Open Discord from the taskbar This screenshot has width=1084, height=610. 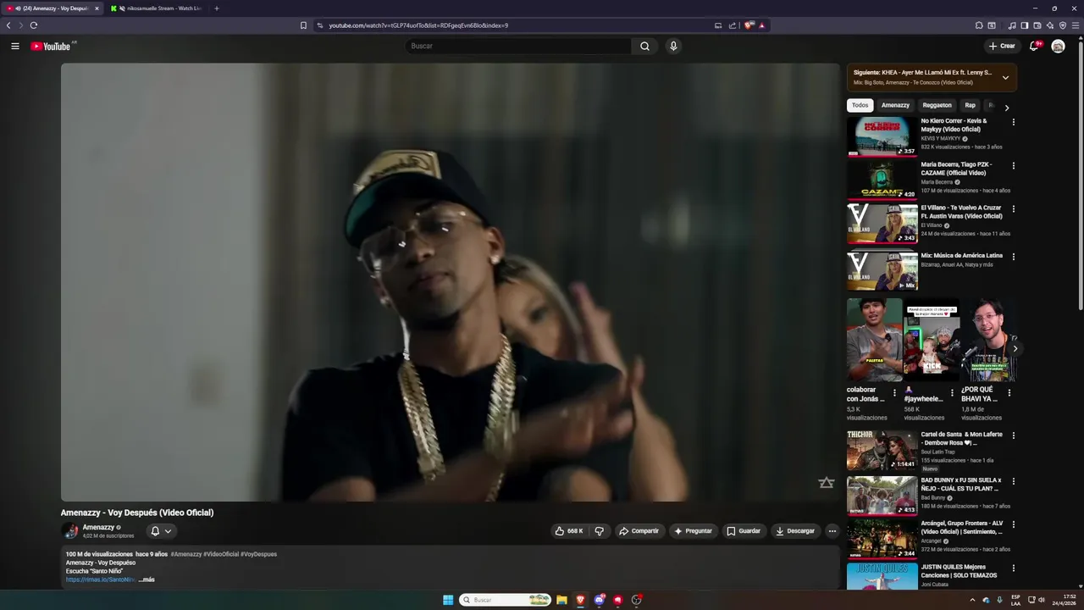point(600,600)
